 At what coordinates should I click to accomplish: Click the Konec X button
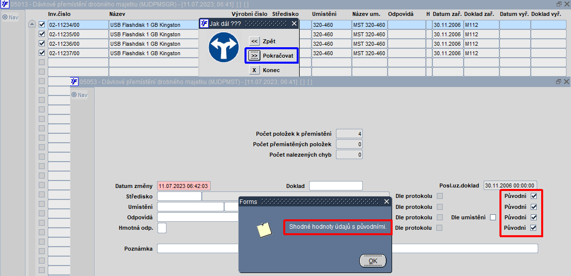tap(254, 70)
